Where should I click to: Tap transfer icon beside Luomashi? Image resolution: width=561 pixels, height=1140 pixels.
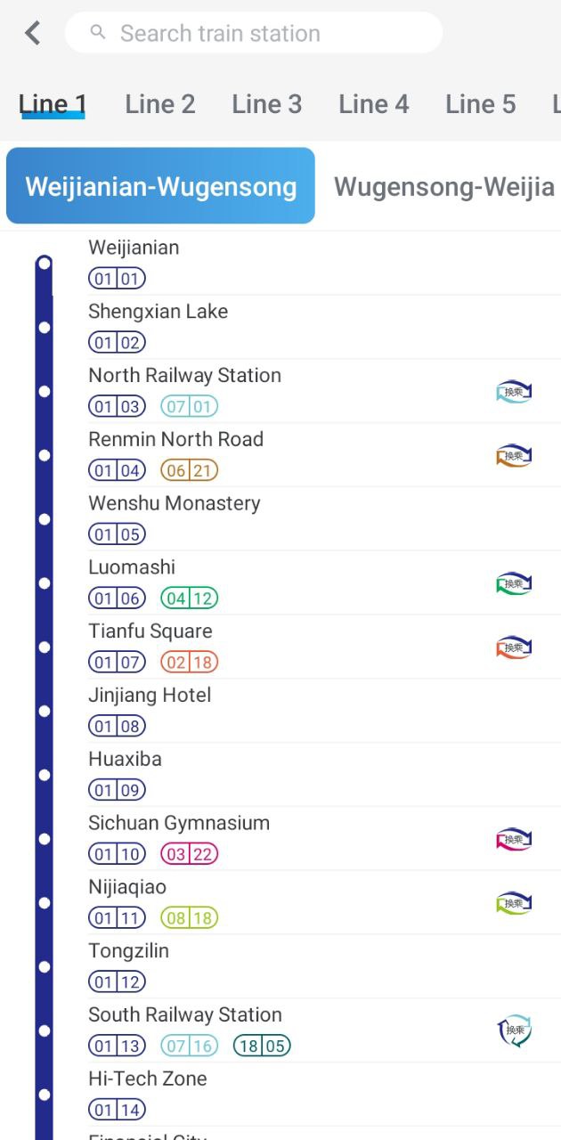pyautogui.click(x=514, y=583)
